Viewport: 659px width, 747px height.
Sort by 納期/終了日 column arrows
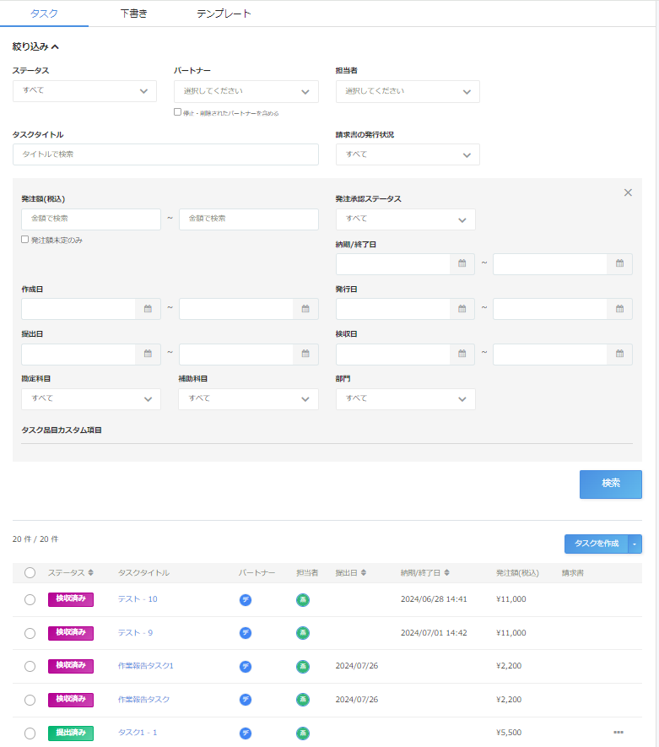coord(446,572)
